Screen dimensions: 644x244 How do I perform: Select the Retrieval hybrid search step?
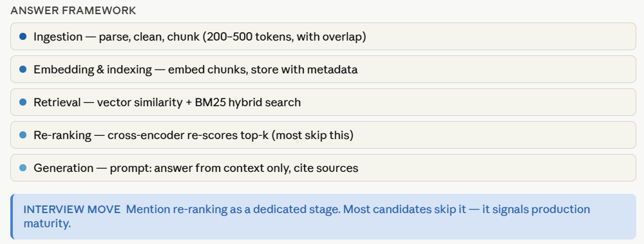pos(323,102)
